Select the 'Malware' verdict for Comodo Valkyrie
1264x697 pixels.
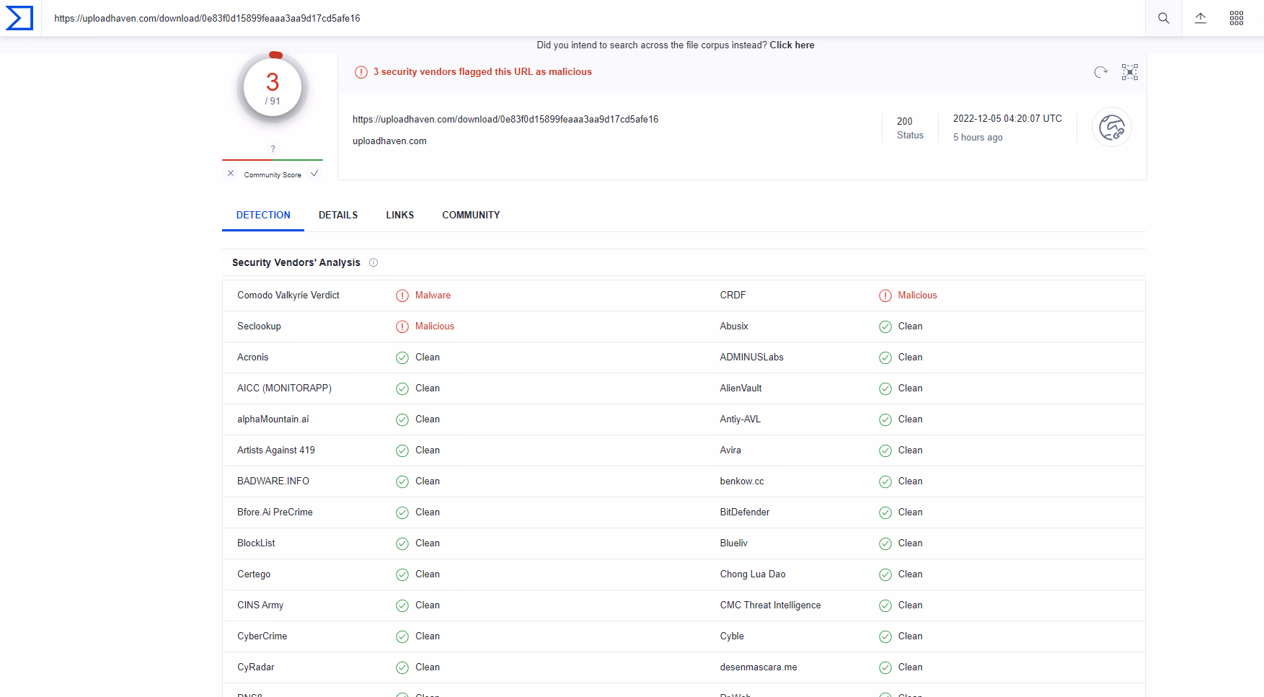point(433,296)
